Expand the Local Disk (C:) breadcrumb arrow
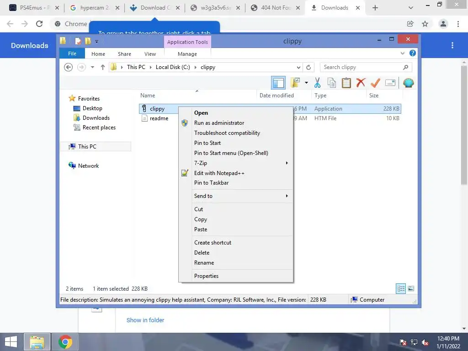 point(196,68)
